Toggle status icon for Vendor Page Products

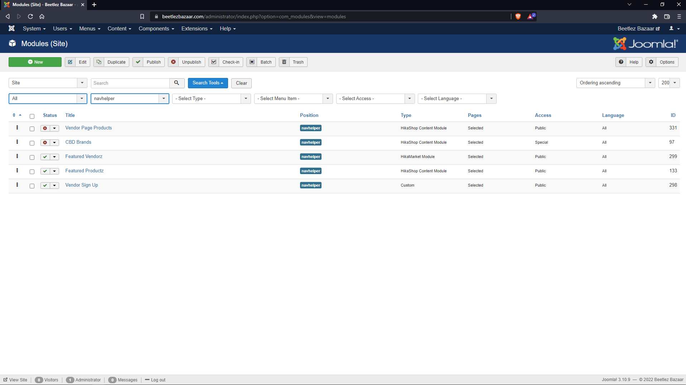[x=45, y=128]
